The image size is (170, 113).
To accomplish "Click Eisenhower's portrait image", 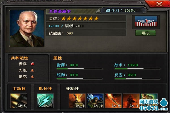I will coord(27,28).
